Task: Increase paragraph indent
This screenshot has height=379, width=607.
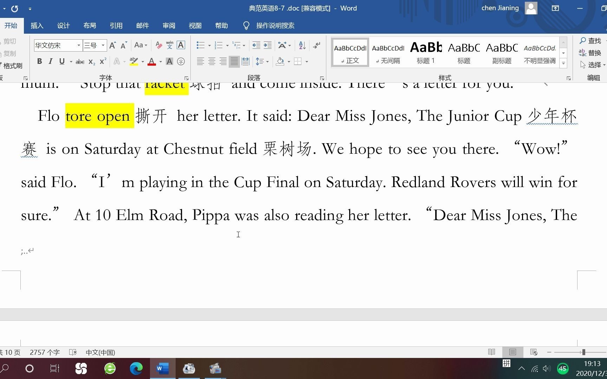Action: (x=268, y=45)
